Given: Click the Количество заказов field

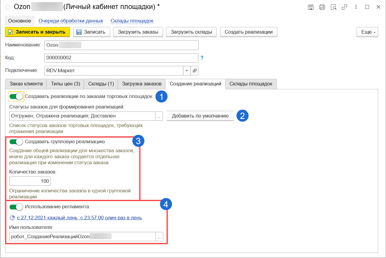Looking at the screenshot, I should coord(30,181).
